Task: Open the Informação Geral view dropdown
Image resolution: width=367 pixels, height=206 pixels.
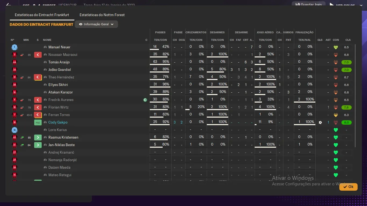Action: coord(96,24)
